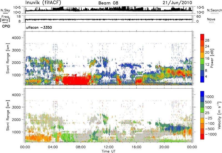The width and height of the screenshot is (222, 153).
Task: Click the '16' label on Power color bar
Action: pos(207,59)
